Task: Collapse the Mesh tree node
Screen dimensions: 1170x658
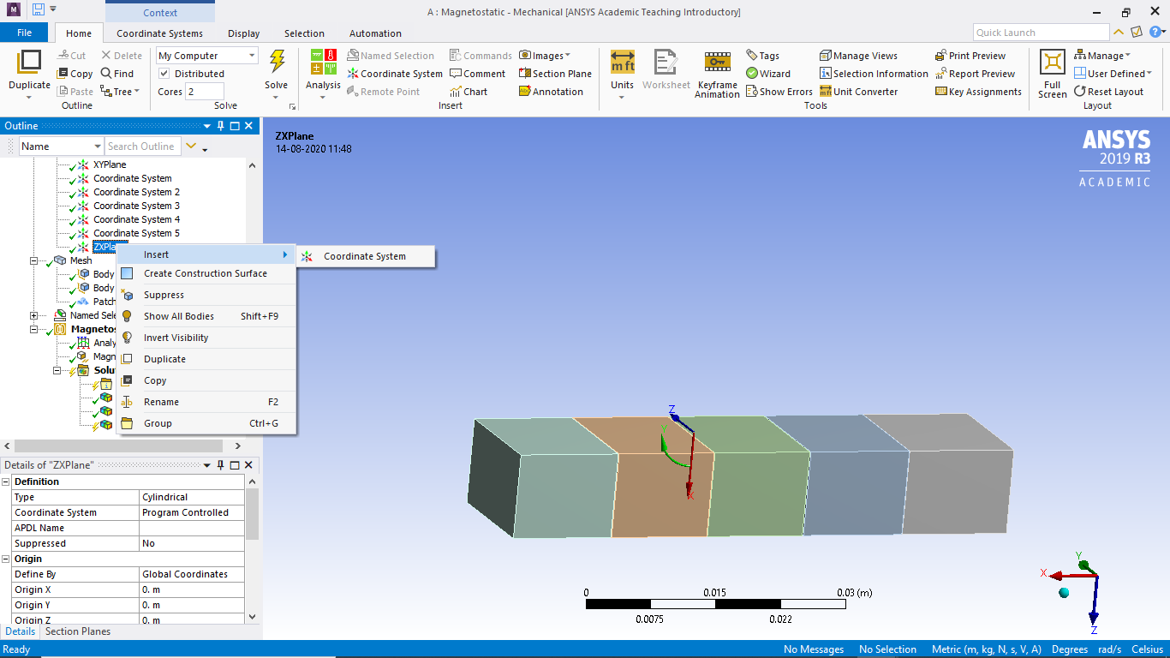Action: coord(34,260)
